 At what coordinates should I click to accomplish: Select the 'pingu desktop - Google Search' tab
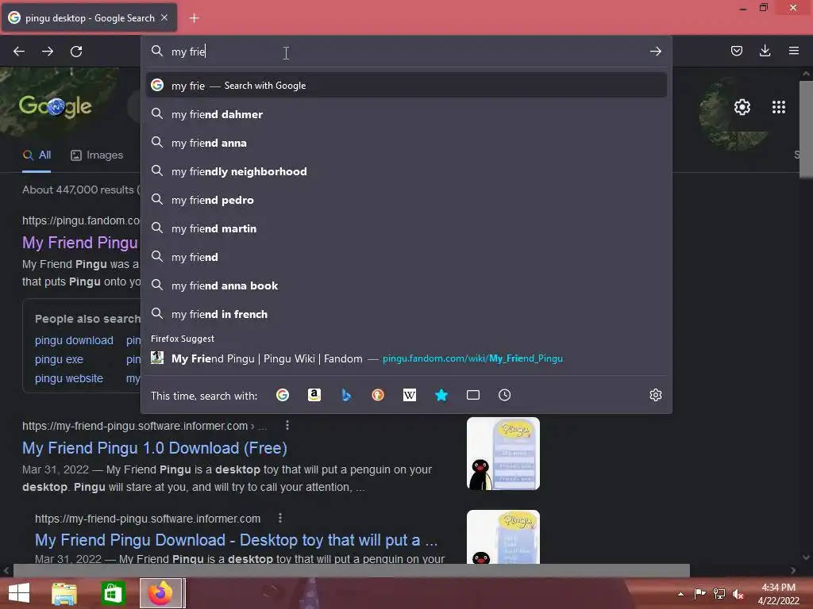coord(89,18)
